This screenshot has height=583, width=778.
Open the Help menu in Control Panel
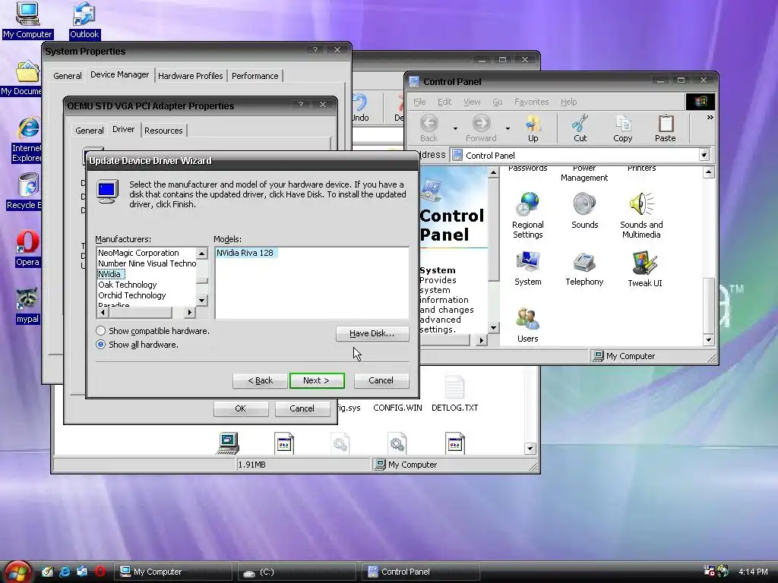(x=568, y=102)
